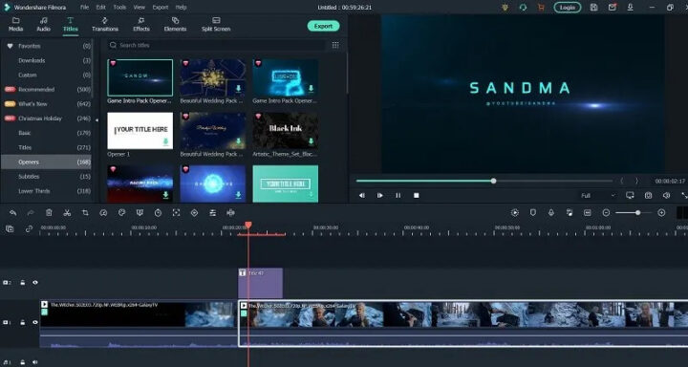
Task: Click the microphone voiceover record icon
Action: 551,213
